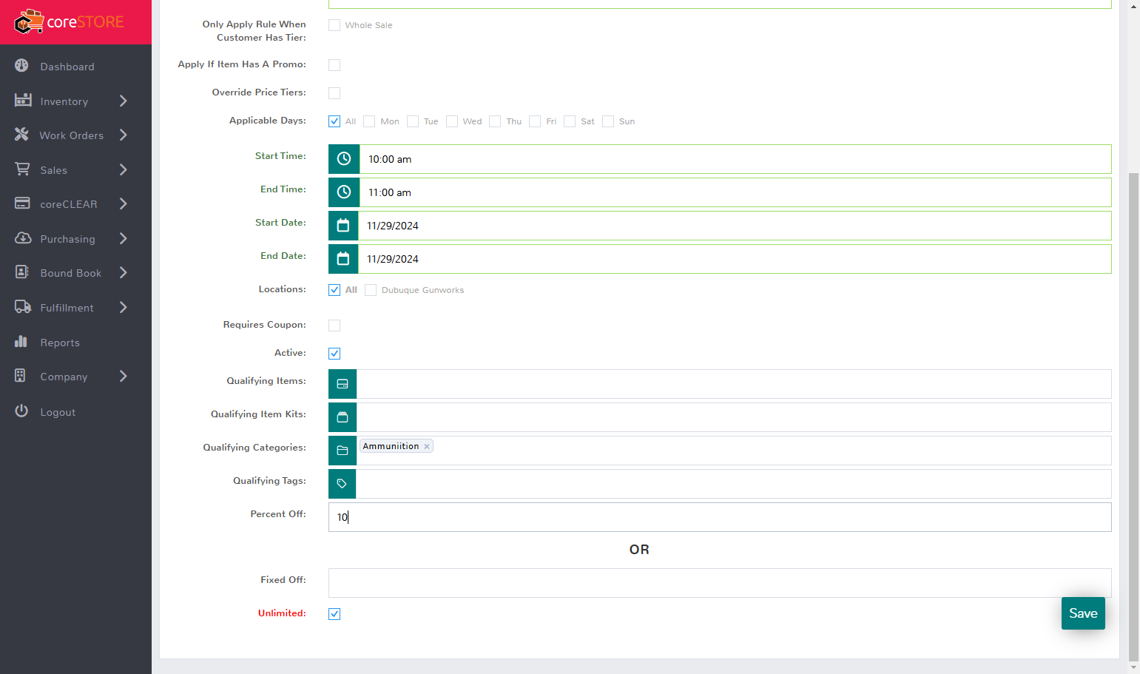Open the Start Date calendar picker
The height and width of the screenshot is (674, 1140).
tap(343, 226)
